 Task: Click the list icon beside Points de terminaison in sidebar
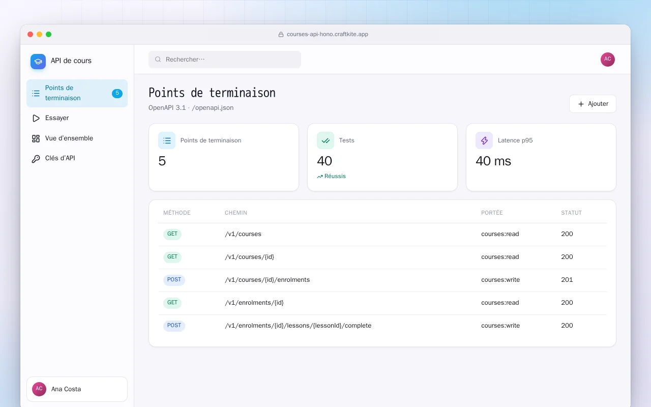(36, 93)
